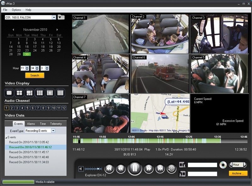Select Record On 2010/11/30 13:05:42 event
Image resolution: width=252 pixels, height=186 pixels.
(x=29, y=142)
